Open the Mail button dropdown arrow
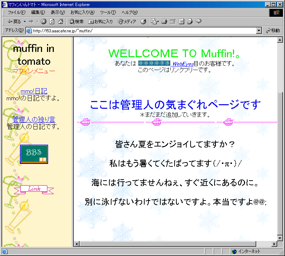This screenshot has height=256, width=285. tap(158, 22)
